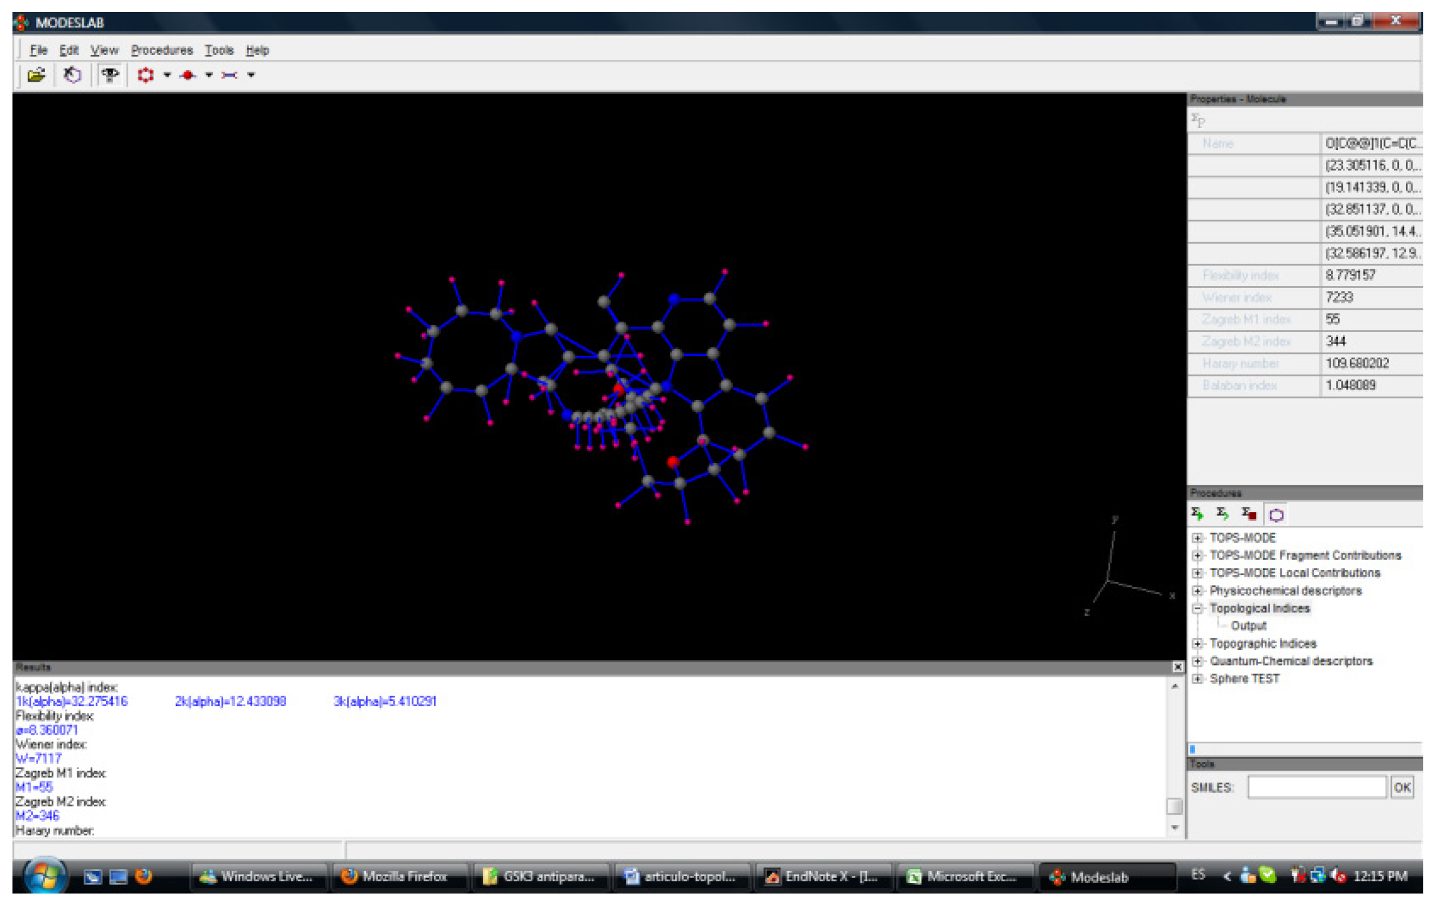The height and width of the screenshot is (901, 1432).
Task: Open the View menu
Action: tap(104, 50)
